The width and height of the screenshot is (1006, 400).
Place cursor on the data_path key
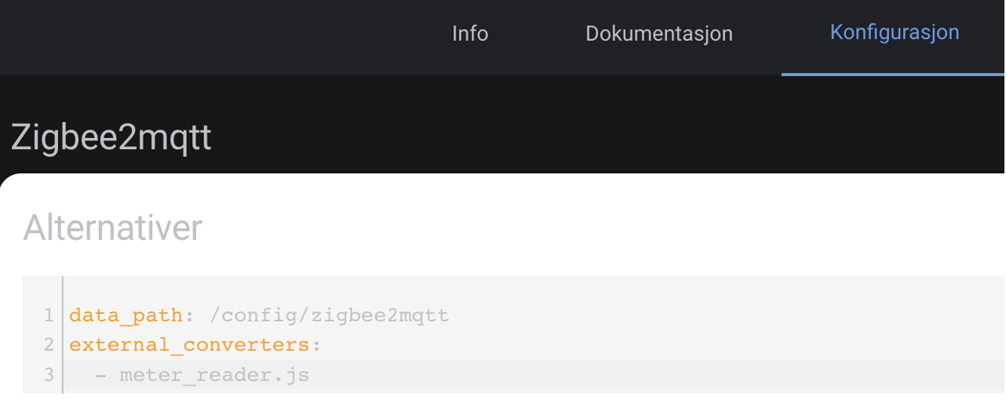[126, 315]
